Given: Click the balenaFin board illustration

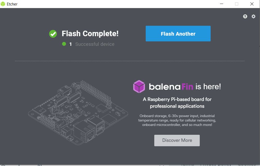Looking at the screenshot, I should click(x=78, y=113).
